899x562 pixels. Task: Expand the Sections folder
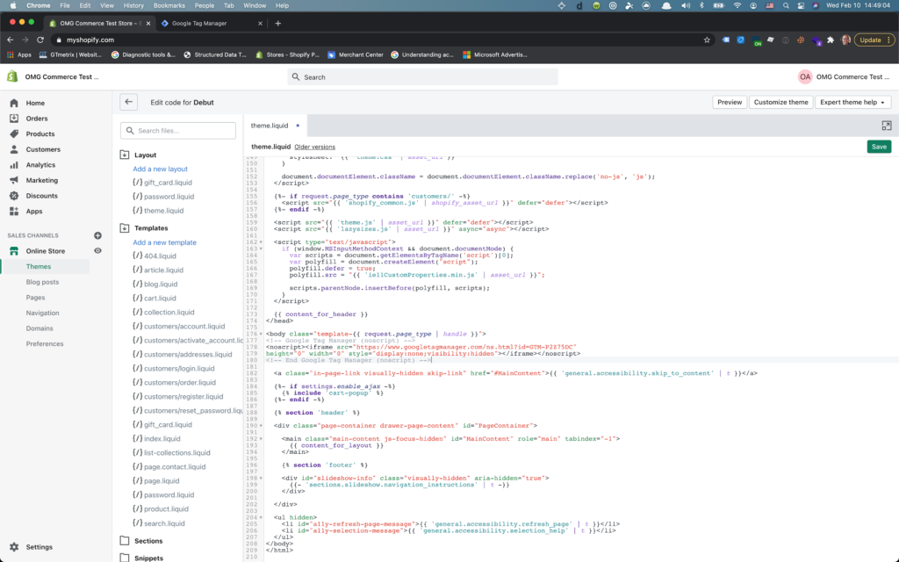tap(125, 541)
